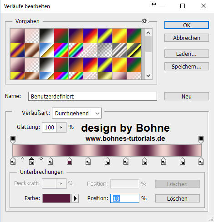Click the first color stop at gradient start

[13, 161]
